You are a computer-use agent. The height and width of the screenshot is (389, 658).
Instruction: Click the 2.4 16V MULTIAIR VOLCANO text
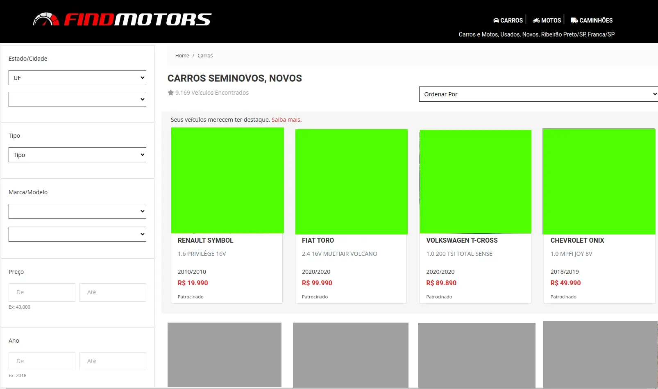coord(340,254)
